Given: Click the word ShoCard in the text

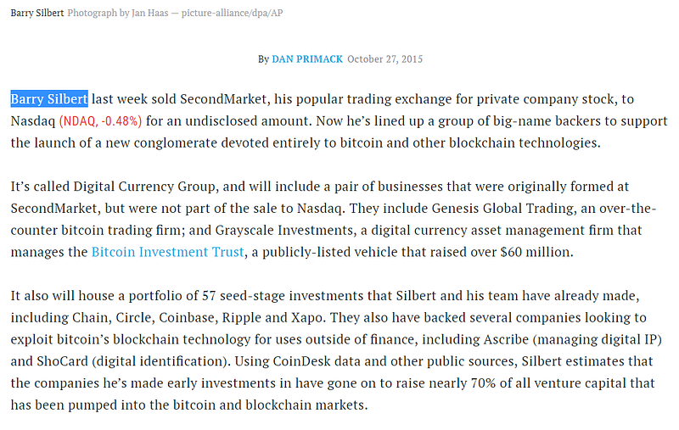Looking at the screenshot, I should point(62,361).
